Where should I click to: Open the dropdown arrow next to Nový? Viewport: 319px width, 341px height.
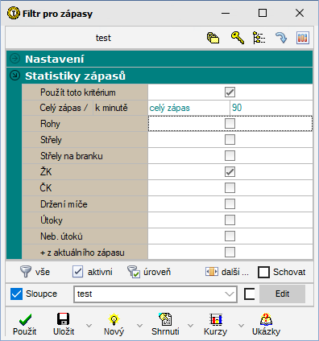(139, 326)
